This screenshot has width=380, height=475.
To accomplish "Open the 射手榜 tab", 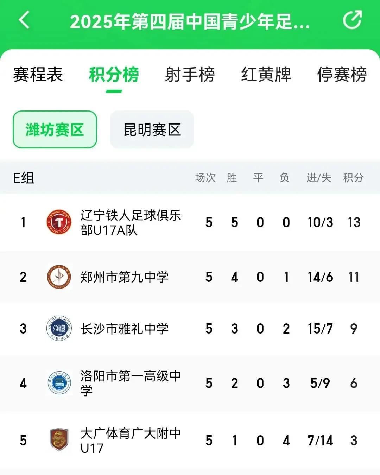I will tap(190, 75).
